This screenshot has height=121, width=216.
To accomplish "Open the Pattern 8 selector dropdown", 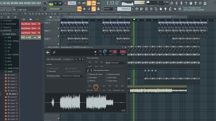I will tap(125, 9).
